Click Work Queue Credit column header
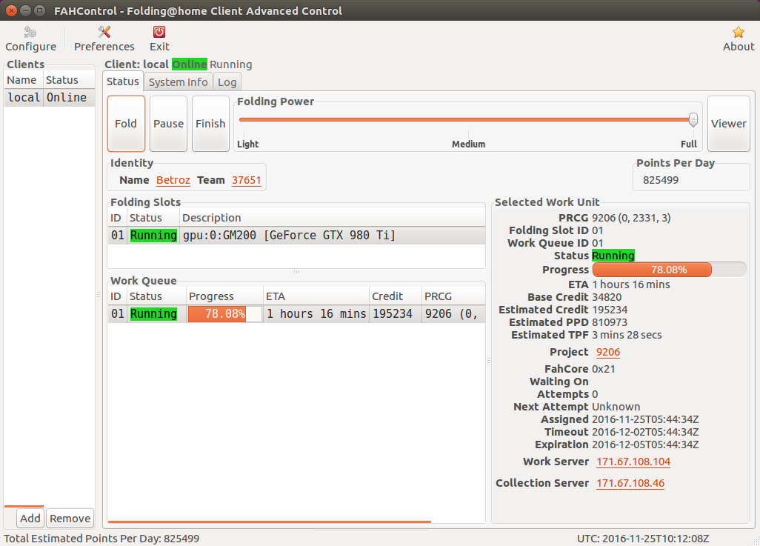This screenshot has width=760, height=546. [395, 296]
